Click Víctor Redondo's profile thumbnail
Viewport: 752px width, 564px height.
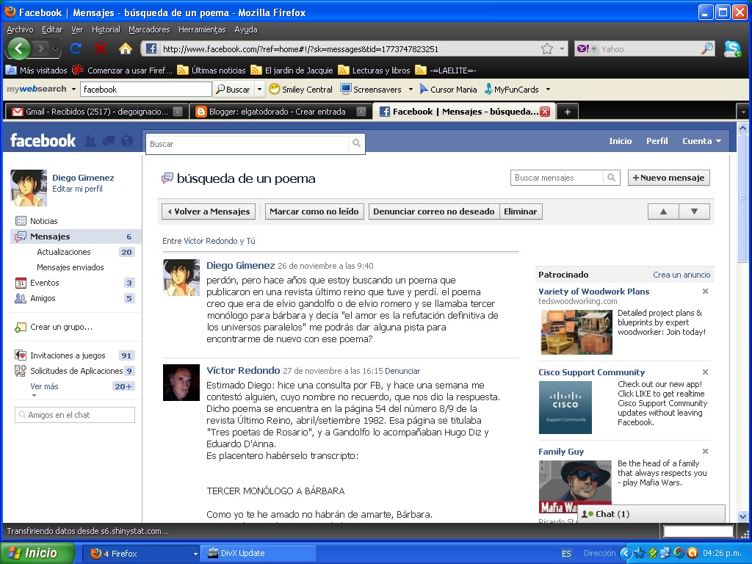pyautogui.click(x=181, y=383)
